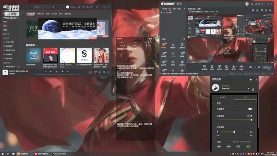This screenshot has height=156, width=277.
Task: Open the streaming app profile avatar
Action: pos(247,4)
